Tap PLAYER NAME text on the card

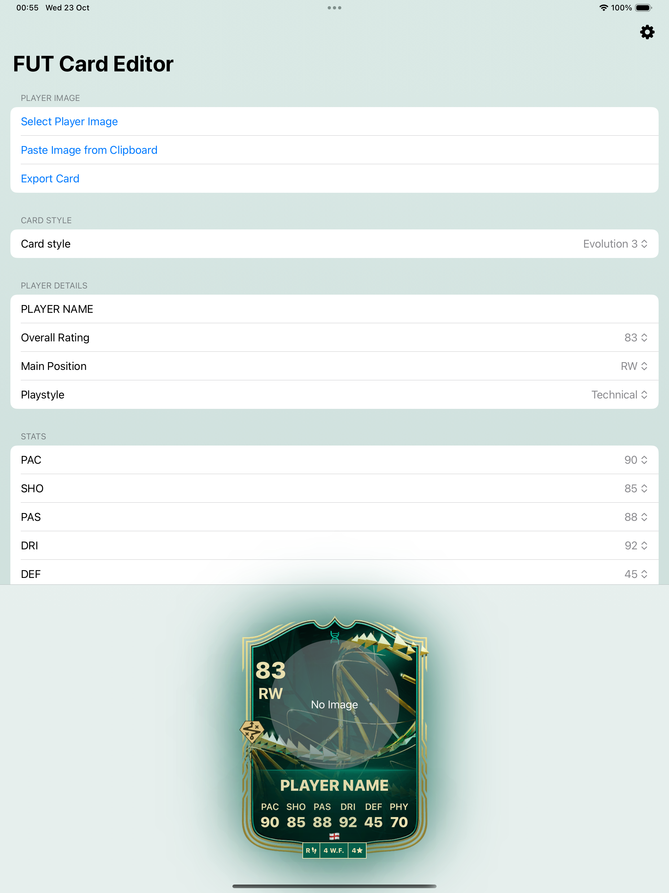[x=334, y=786]
